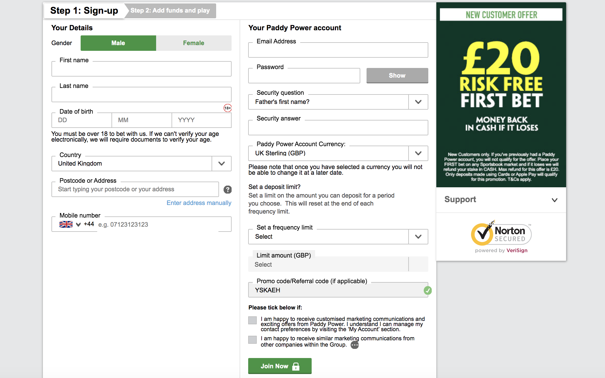The width and height of the screenshot is (605, 378).
Task: Click the Email Address input field
Action: pyautogui.click(x=338, y=50)
